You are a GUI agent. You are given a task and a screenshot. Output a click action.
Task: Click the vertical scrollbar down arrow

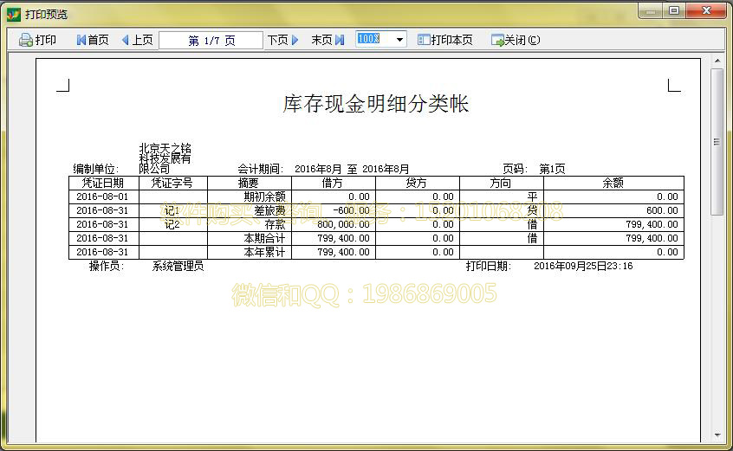coord(717,435)
